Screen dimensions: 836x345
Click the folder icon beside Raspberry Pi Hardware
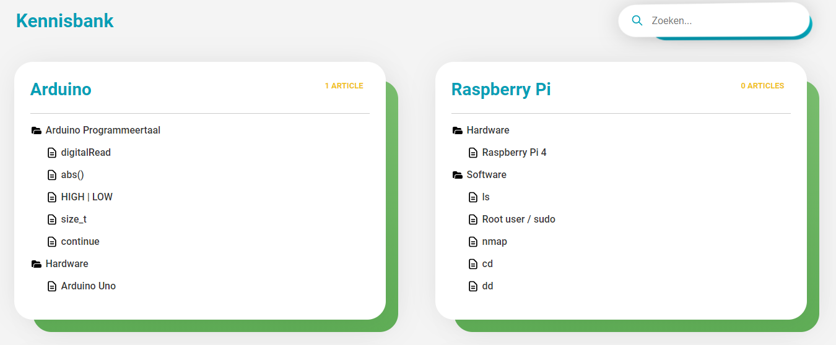click(x=458, y=130)
